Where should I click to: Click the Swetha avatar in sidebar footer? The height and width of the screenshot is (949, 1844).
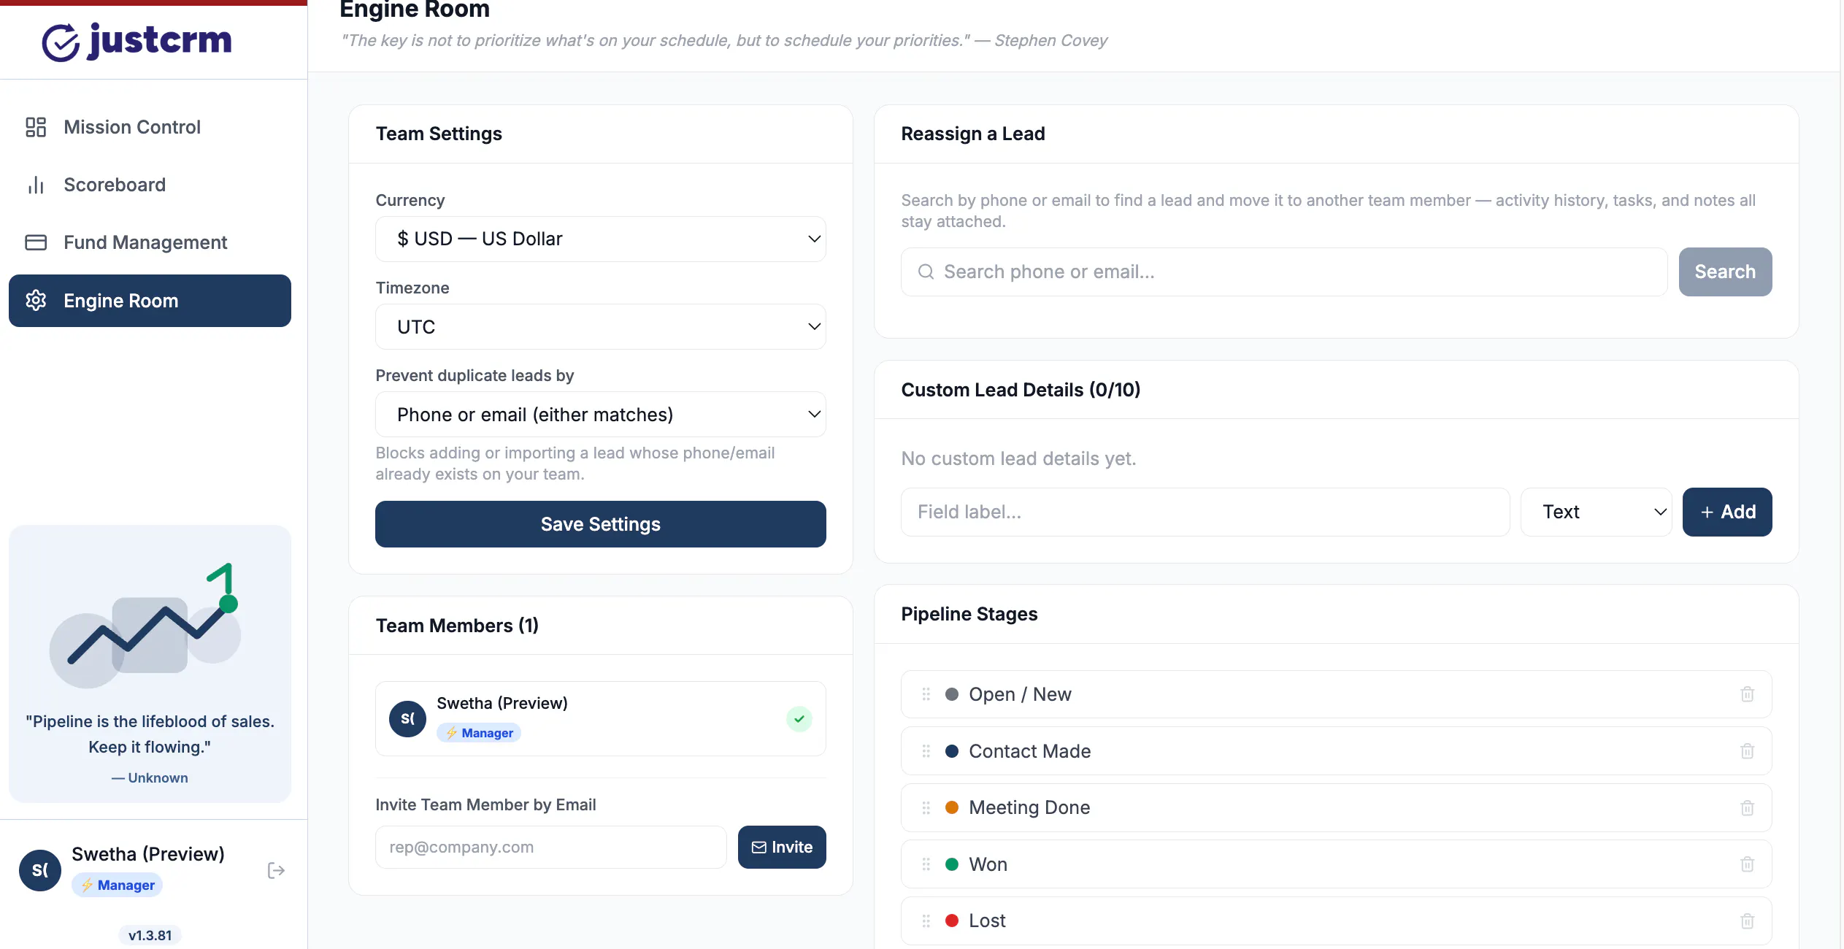click(x=40, y=870)
